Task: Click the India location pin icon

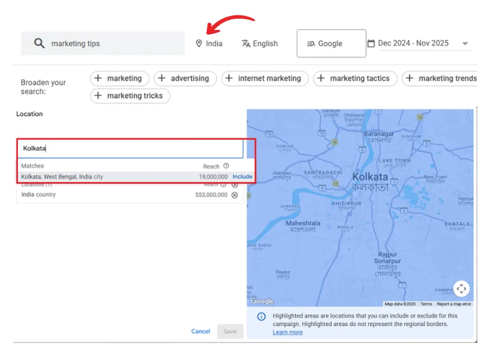Action: point(198,44)
